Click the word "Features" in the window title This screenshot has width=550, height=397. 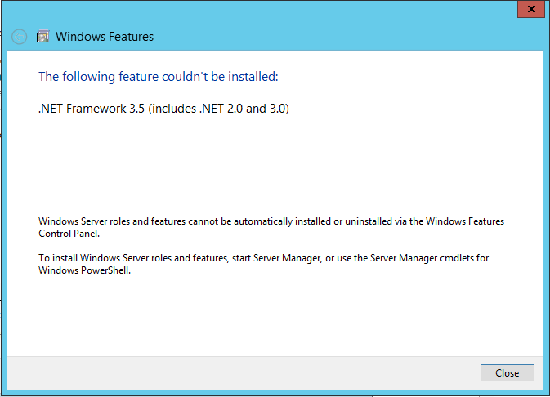tap(131, 37)
